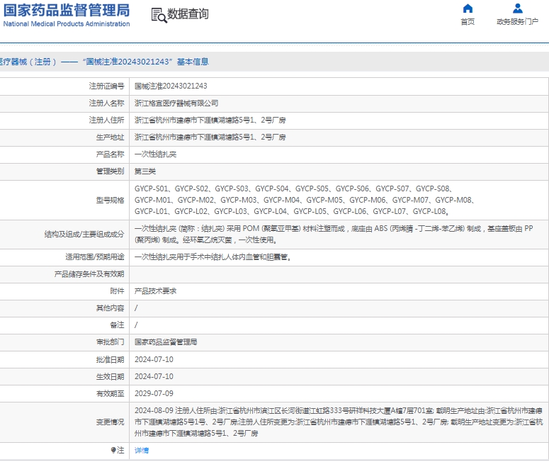Click model GYCP-S01 in 型号规格
This screenshot has width=549, height=462.
[x=152, y=188]
